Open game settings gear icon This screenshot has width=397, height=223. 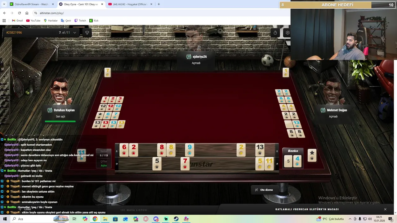[x=288, y=33]
